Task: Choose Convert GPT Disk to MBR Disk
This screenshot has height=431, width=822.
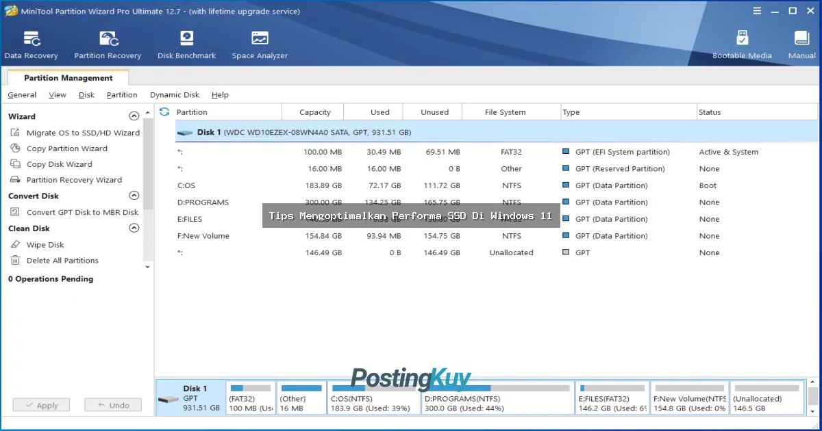Action: [75, 212]
